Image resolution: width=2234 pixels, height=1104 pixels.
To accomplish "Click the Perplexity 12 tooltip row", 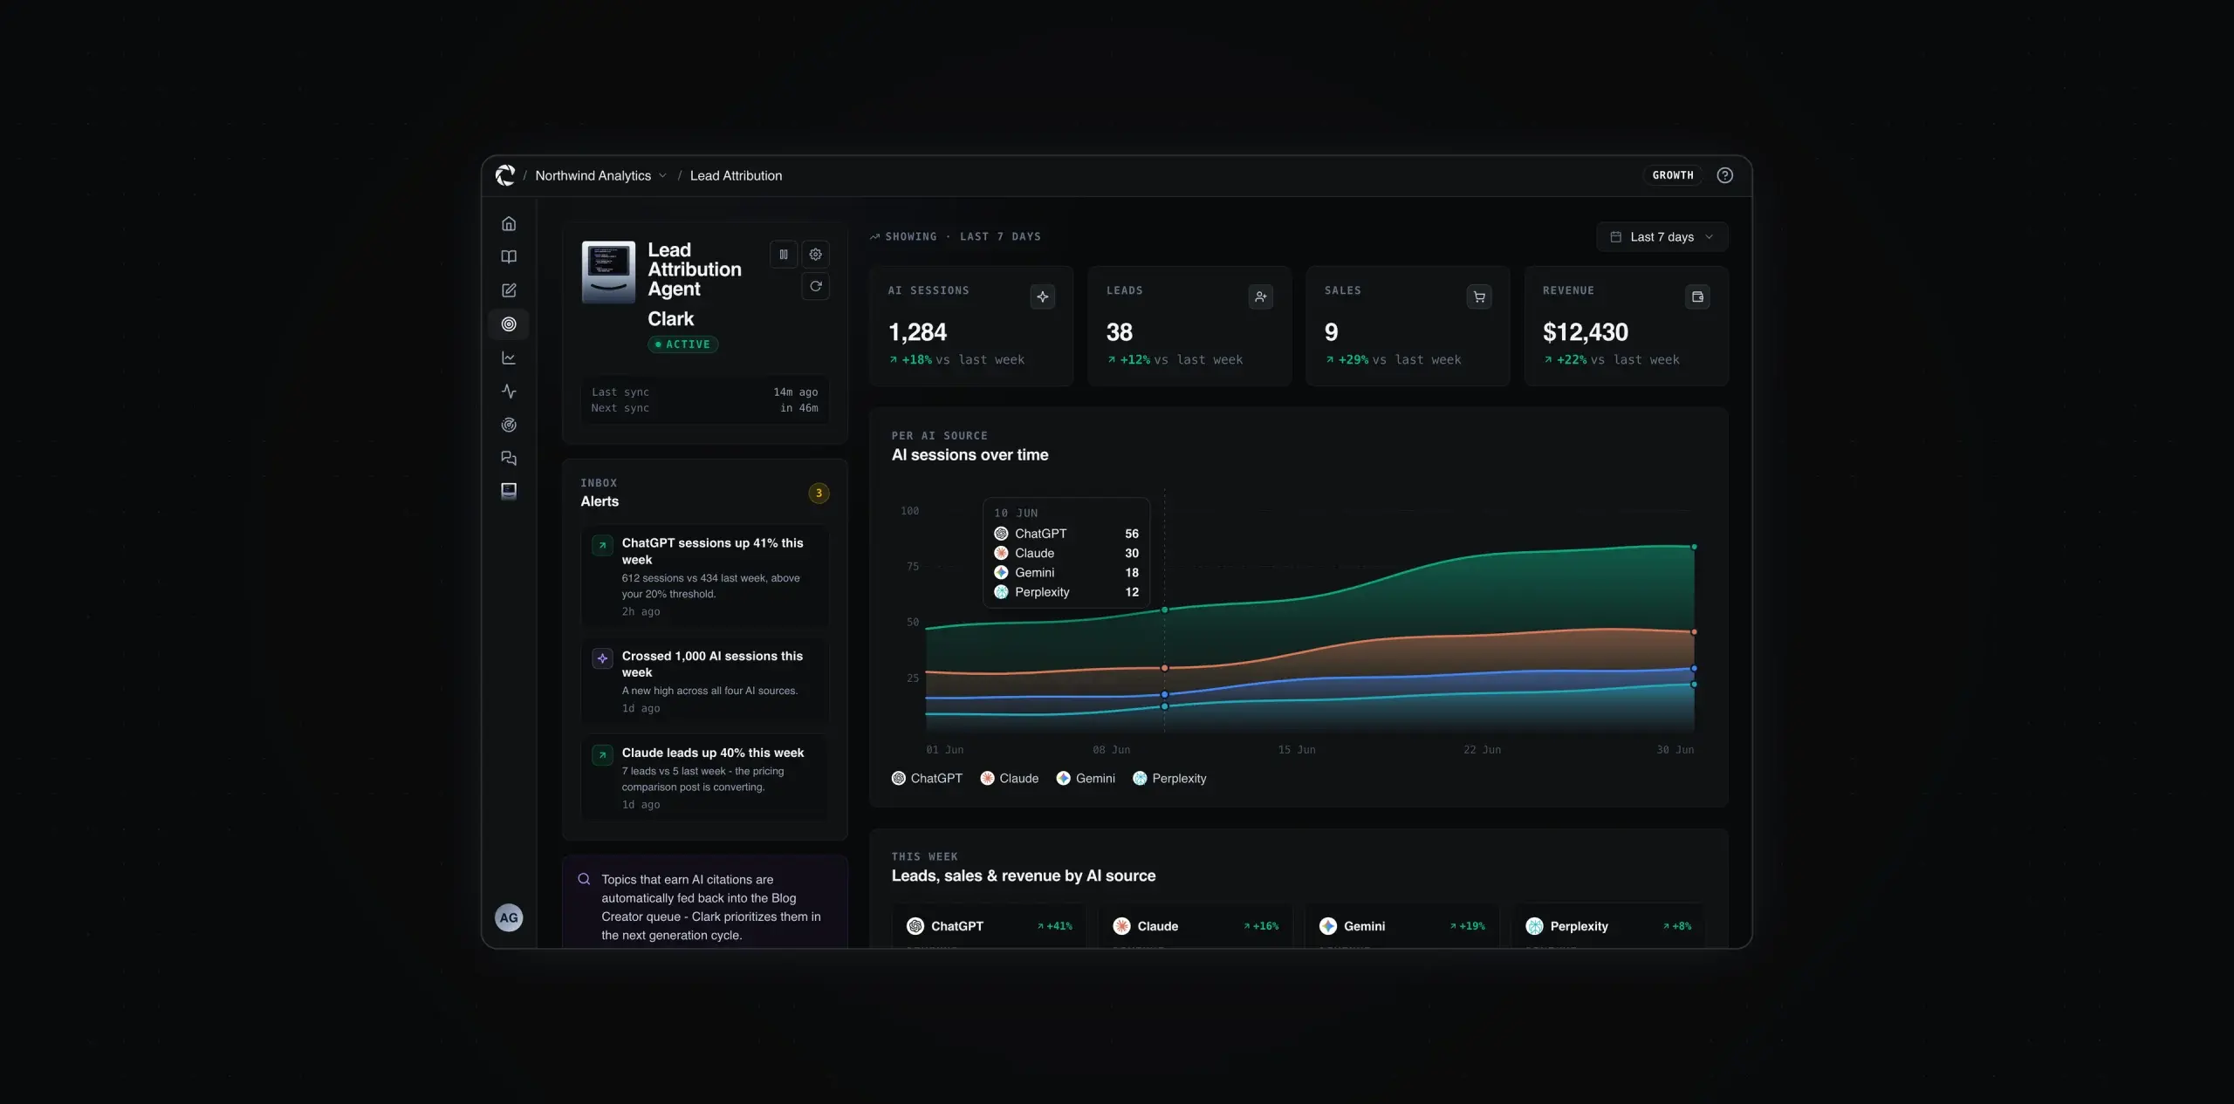I will coord(1066,592).
